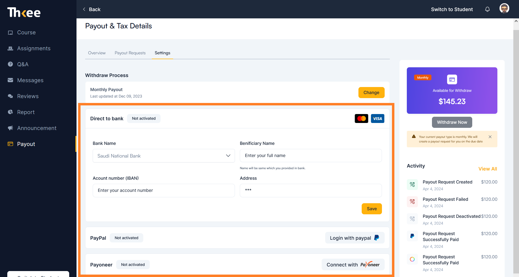The image size is (519, 277).
Task: Click the page scrollbar up arrow
Action: 516,21
